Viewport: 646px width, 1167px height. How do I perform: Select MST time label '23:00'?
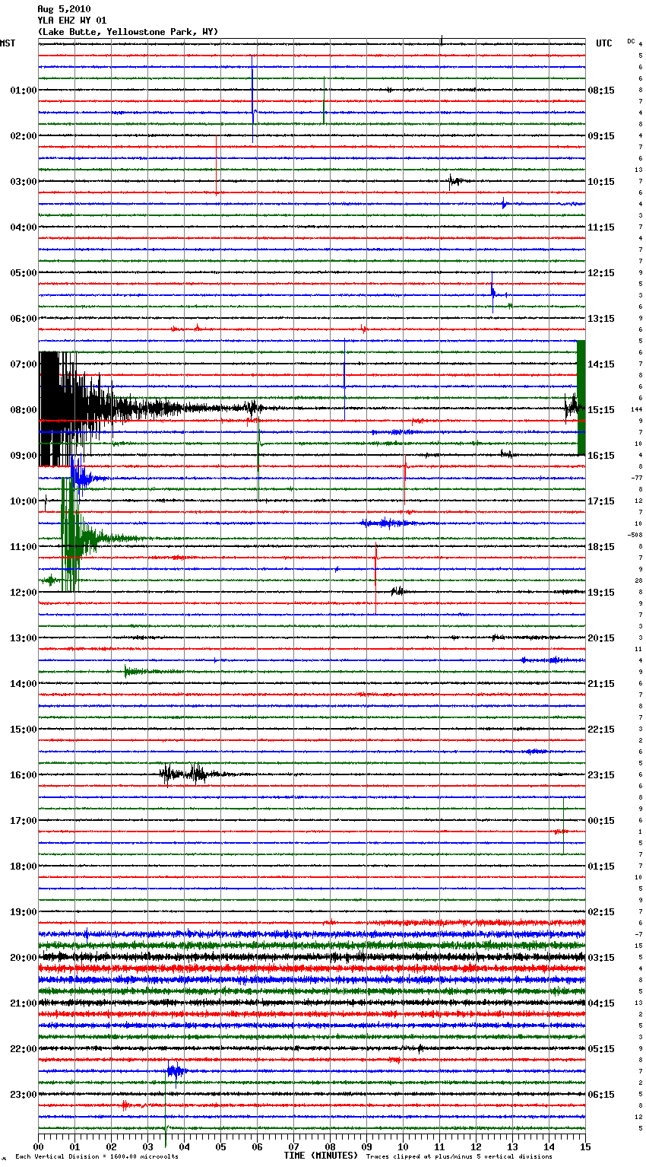tap(24, 1095)
